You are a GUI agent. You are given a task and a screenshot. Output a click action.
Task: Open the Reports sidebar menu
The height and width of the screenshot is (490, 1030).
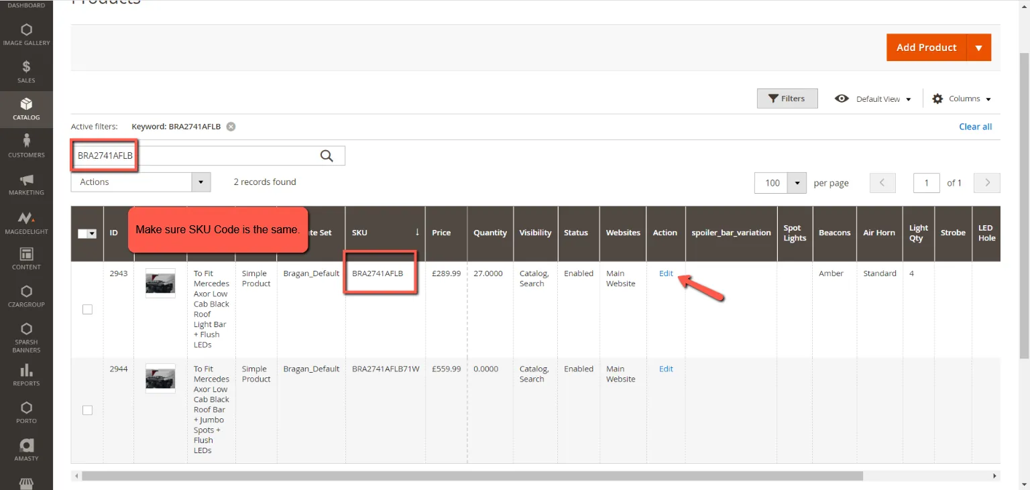tap(26, 375)
